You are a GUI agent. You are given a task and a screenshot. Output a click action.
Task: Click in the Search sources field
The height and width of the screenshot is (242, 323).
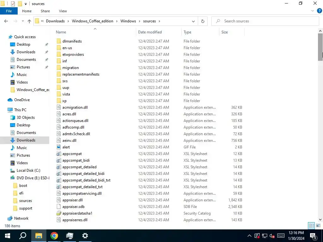click(265, 21)
